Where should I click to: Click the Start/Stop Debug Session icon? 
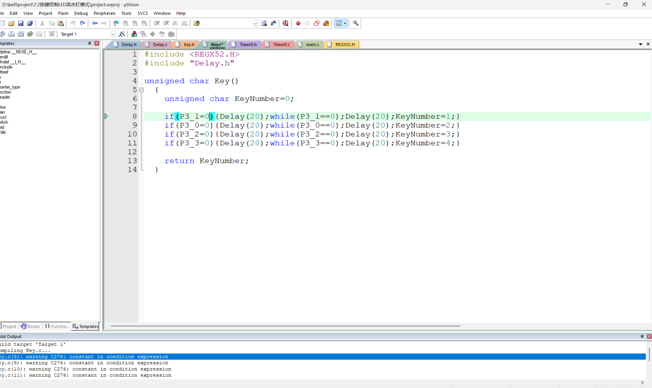[285, 23]
